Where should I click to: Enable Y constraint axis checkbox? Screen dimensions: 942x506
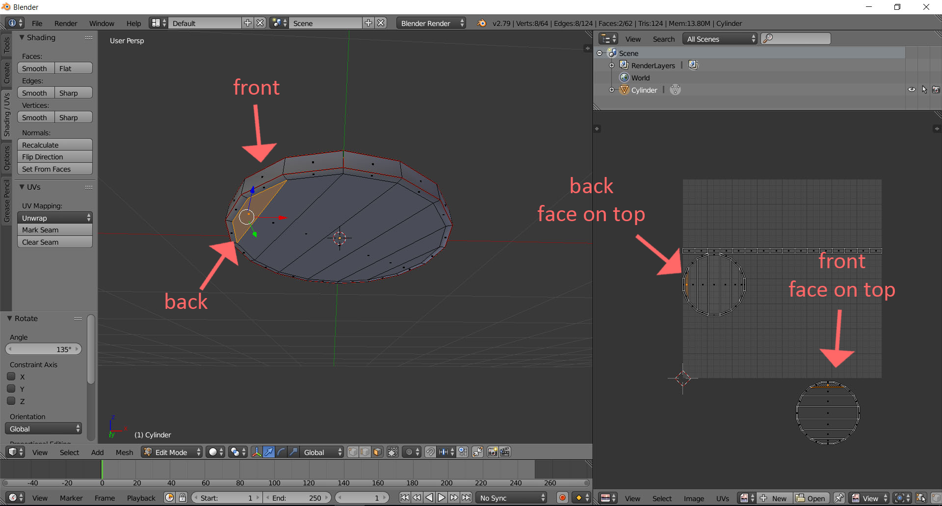click(11, 389)
